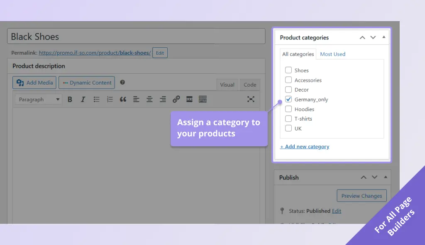The height and width of the screenshot is (245, 425).
Task: Click Add new category link
Action: [305, 147]
